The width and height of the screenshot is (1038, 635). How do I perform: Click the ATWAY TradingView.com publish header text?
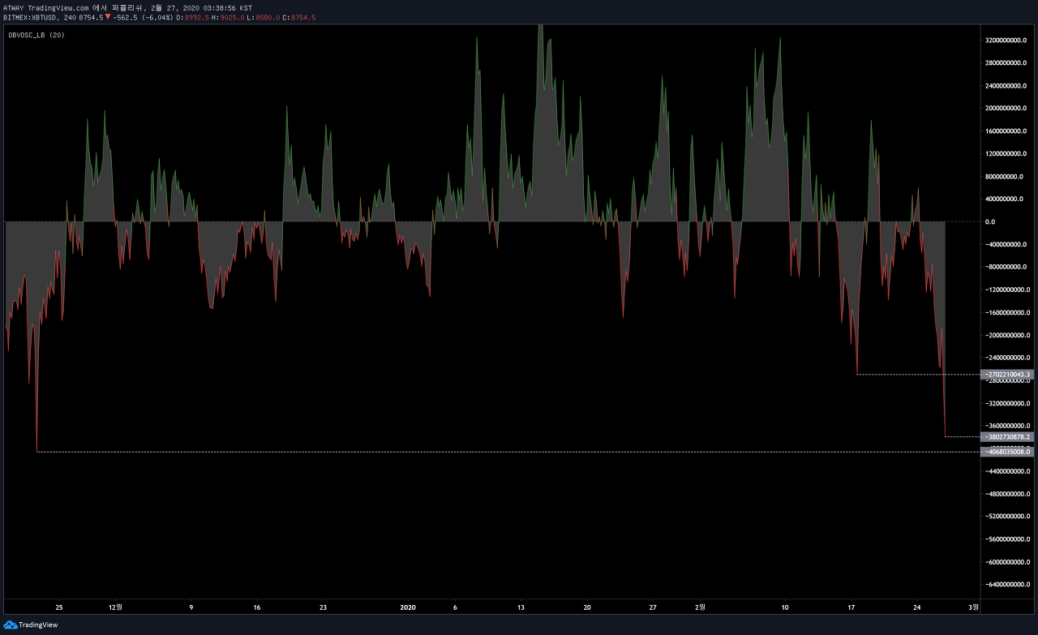[127, 7]
